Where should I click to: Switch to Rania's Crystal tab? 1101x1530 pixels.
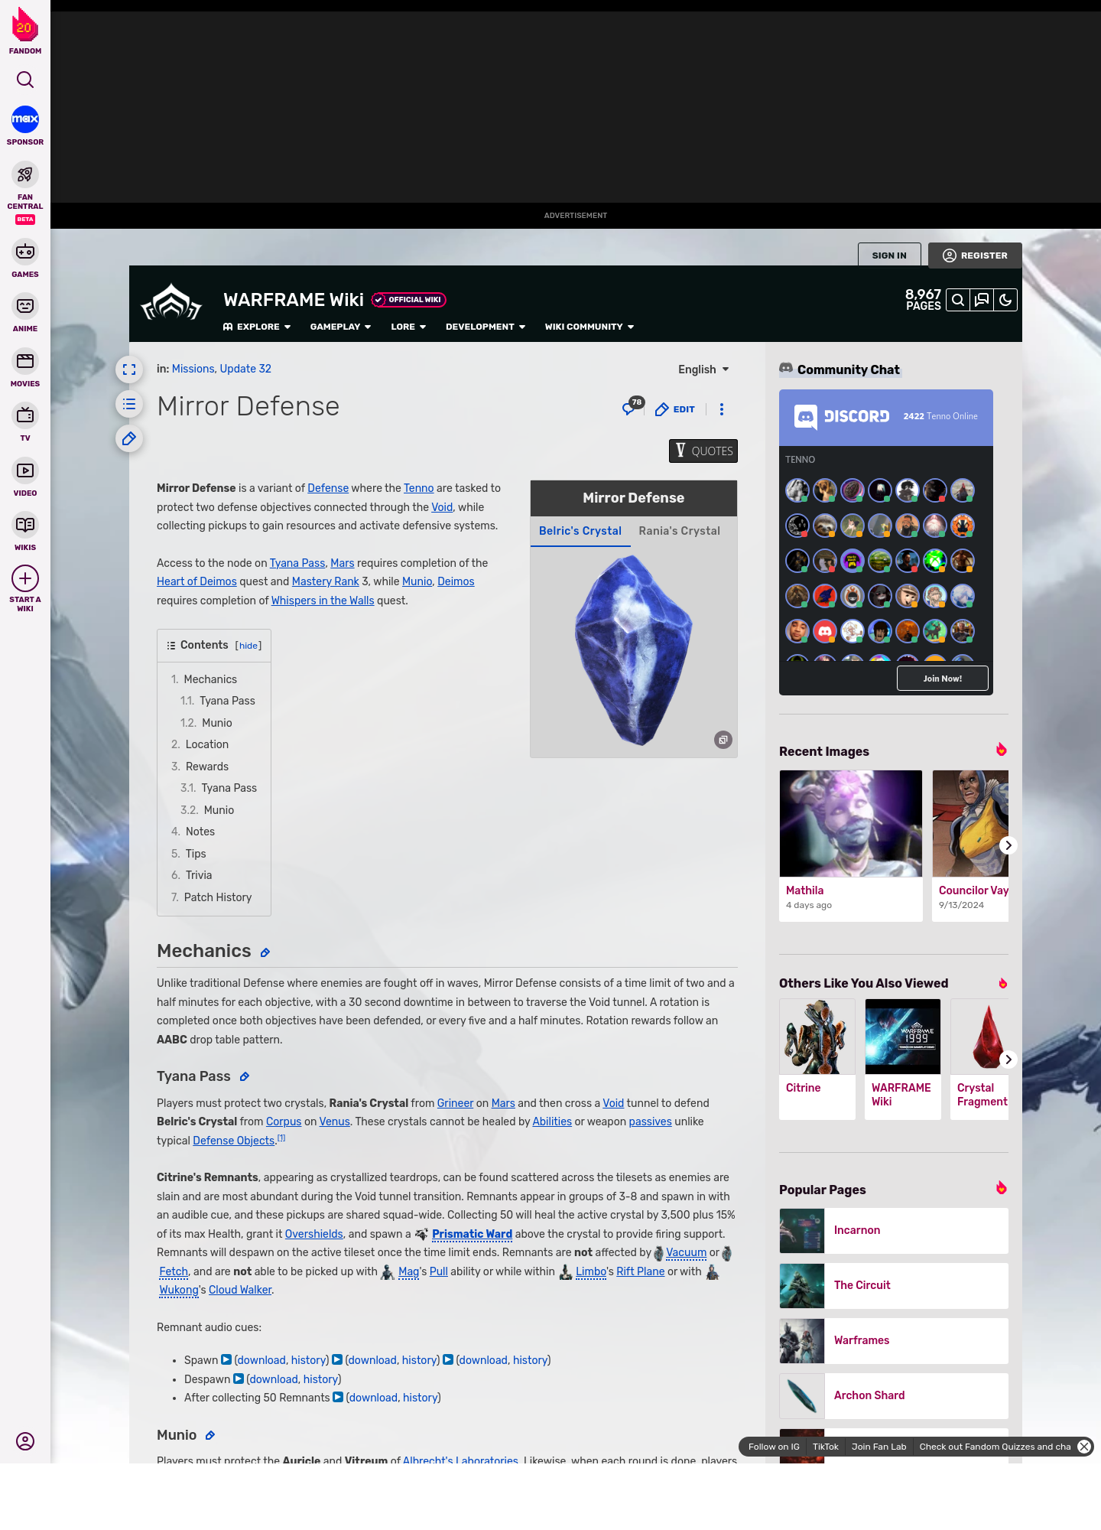(680, 531)
